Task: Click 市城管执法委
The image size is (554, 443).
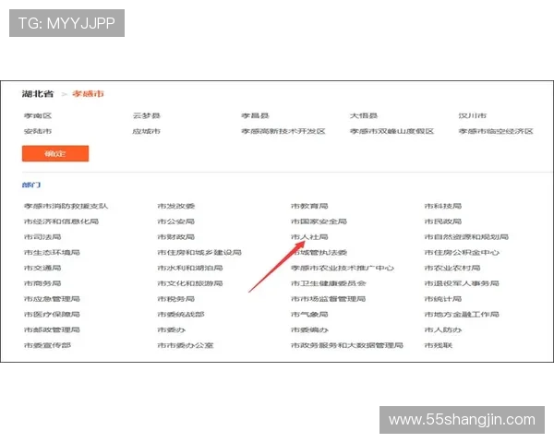Action: click(319, 252)
